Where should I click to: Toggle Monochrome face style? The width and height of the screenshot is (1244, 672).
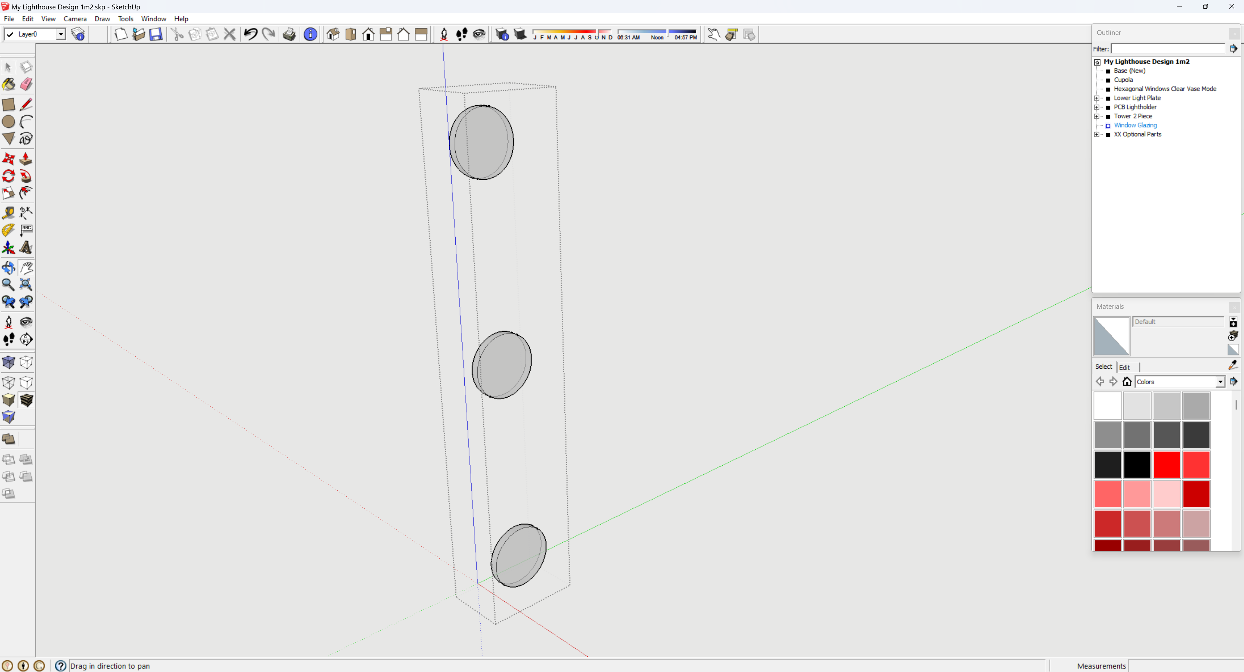(8, 417)
